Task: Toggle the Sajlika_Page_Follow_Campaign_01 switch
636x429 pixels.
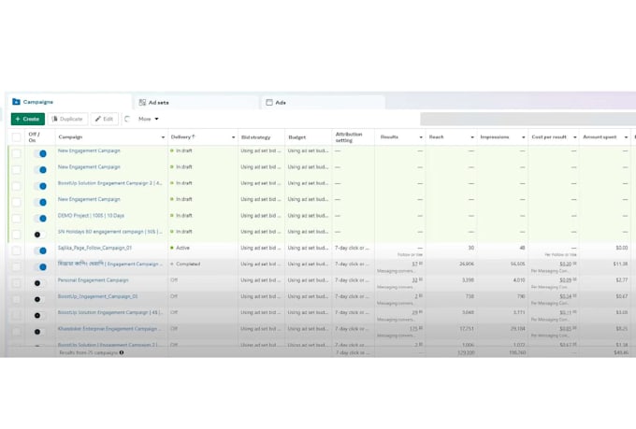Action: point(40,250)
